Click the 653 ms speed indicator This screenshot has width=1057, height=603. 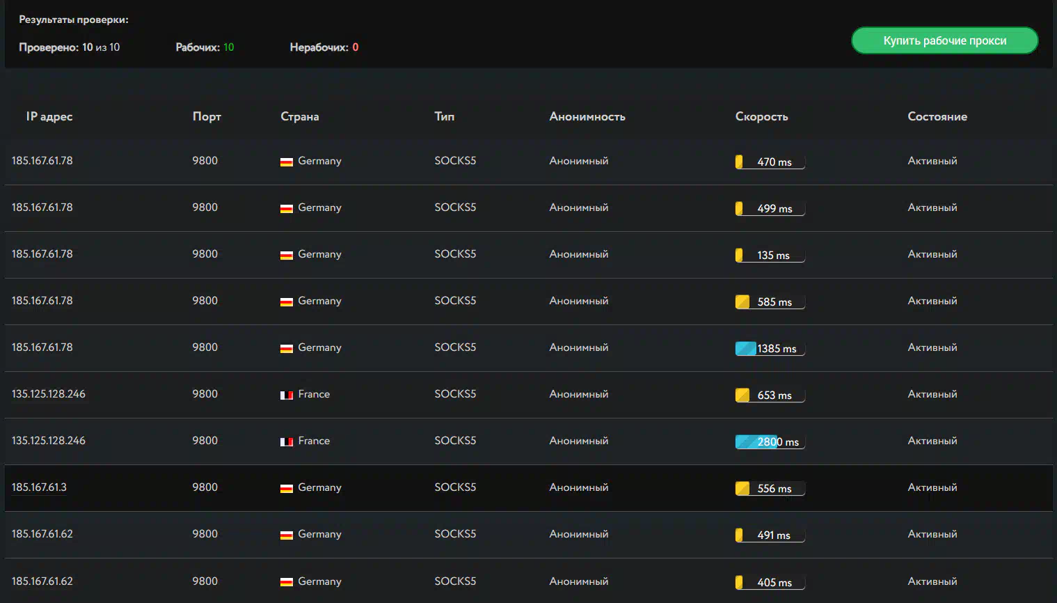(x=770, y=395)
